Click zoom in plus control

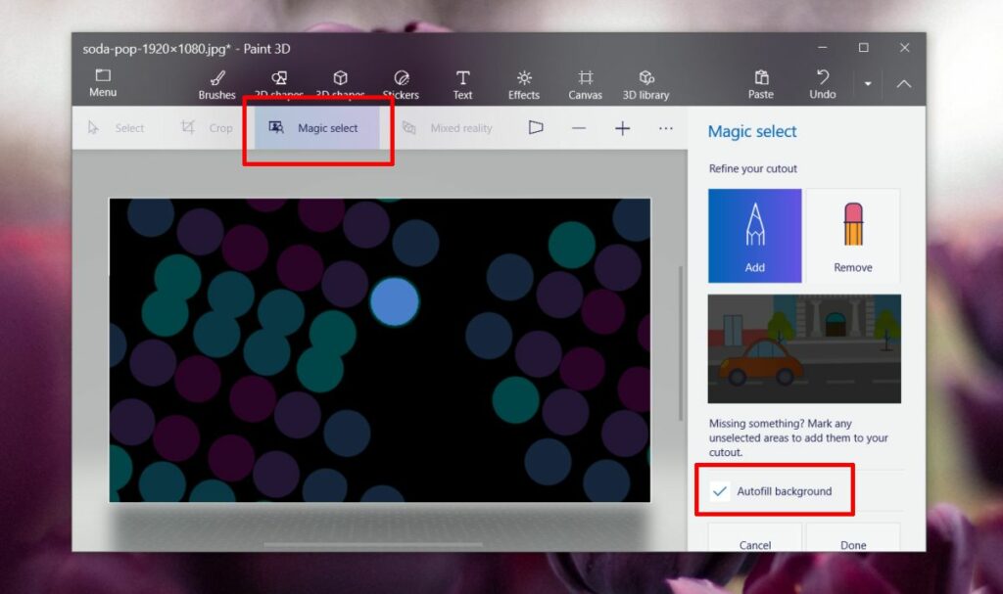click(622, 127)
